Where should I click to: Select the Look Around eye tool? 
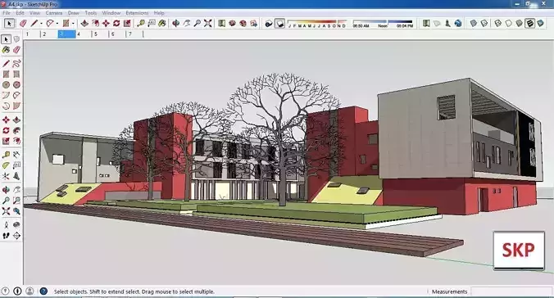point(16,225)
